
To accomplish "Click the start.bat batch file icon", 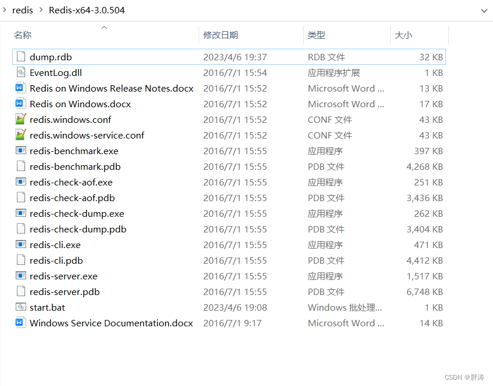I will [x=21, y=307].
